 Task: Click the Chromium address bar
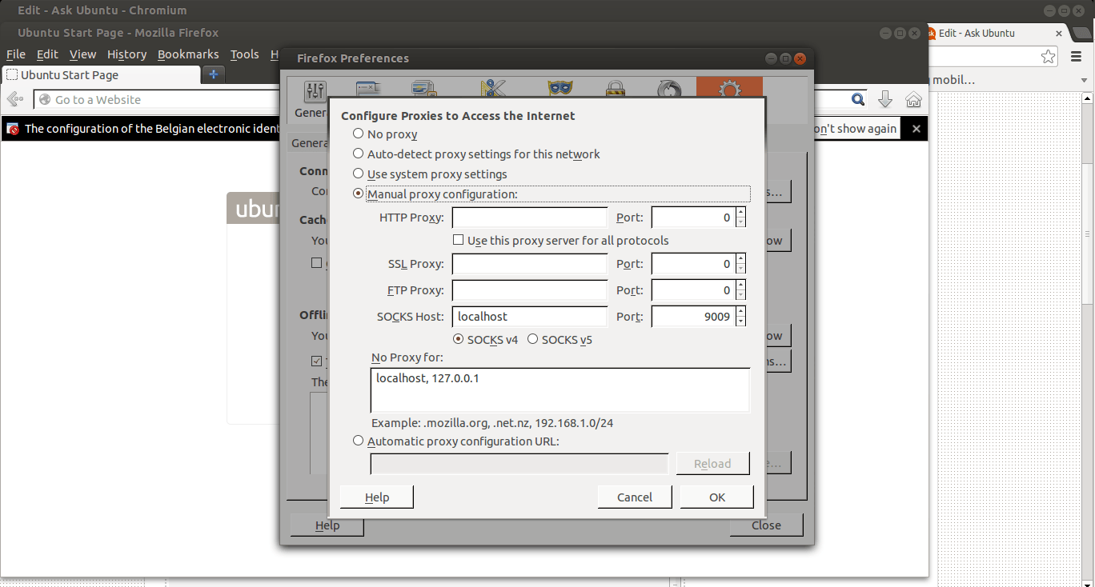tap(983, 56)
